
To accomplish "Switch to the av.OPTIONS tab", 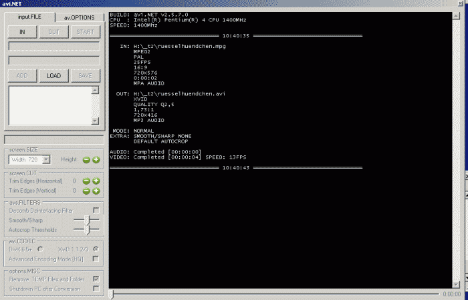I will 78,17.
